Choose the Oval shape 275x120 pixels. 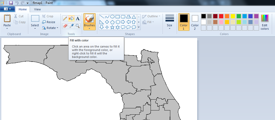pos(112,17)
